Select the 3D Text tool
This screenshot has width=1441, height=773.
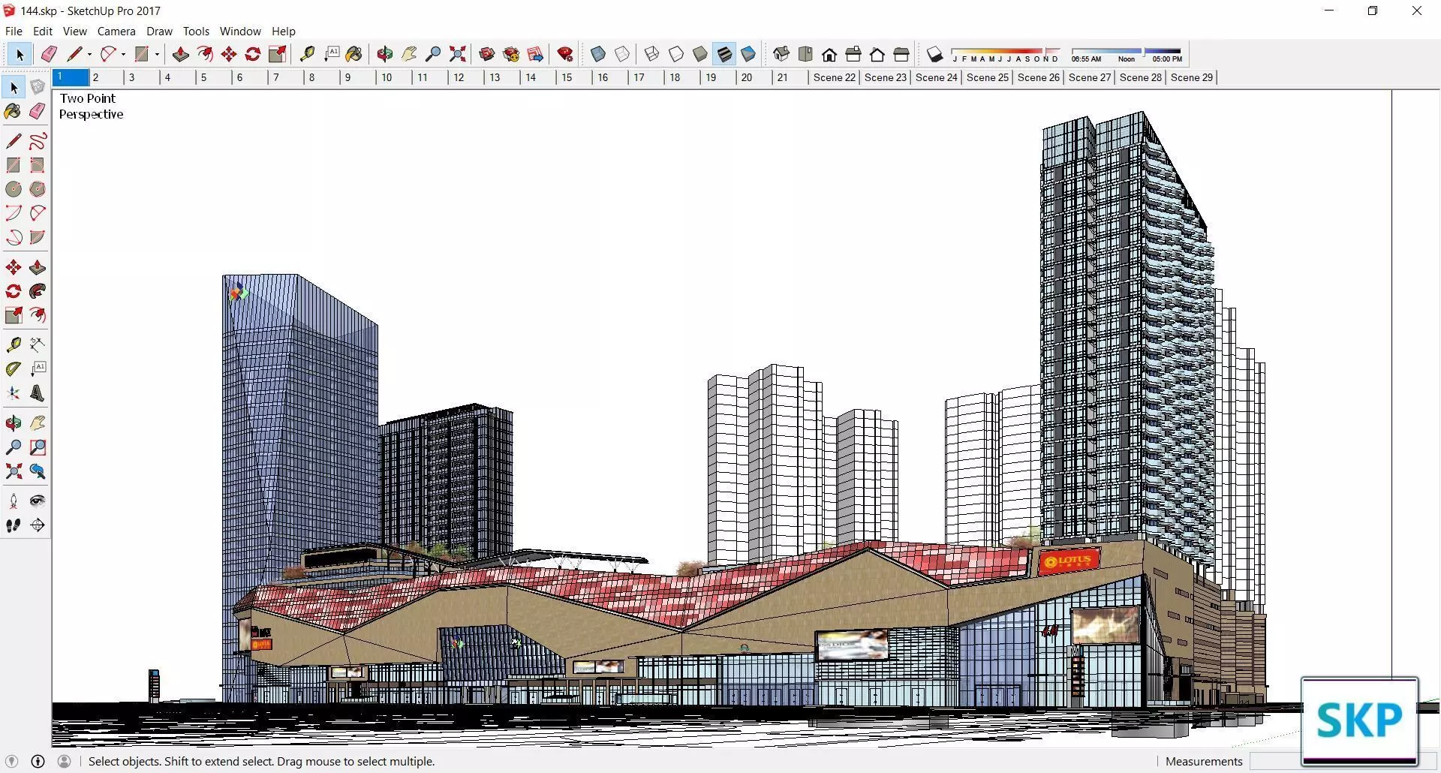point(38,393)
